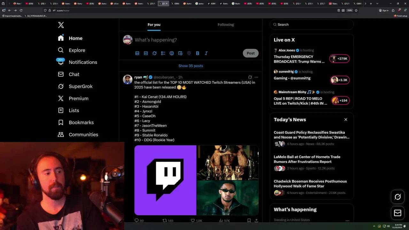Like ryan's post with 1.8K likes

[196, 220]
